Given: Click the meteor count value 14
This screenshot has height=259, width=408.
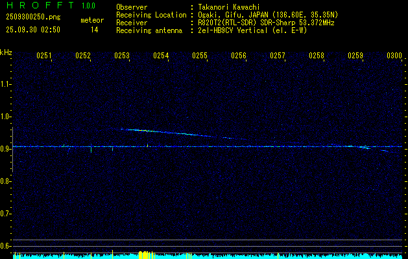Looking at the screenshot, I should tap(95, 30).
